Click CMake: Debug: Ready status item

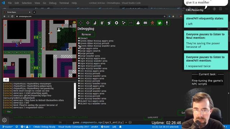click(x=44, y=127)
